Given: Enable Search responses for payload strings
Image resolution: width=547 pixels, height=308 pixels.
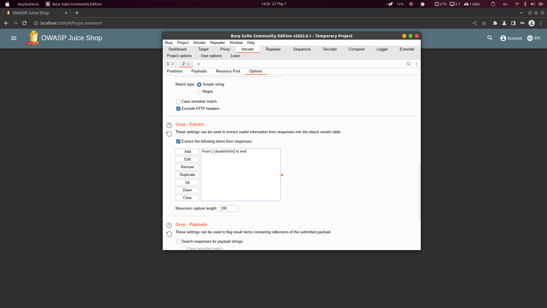Looking at the screenshot, I should pos(178,242).
